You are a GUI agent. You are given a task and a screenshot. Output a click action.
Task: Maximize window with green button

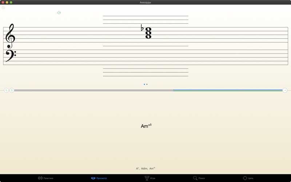point(11,3)
